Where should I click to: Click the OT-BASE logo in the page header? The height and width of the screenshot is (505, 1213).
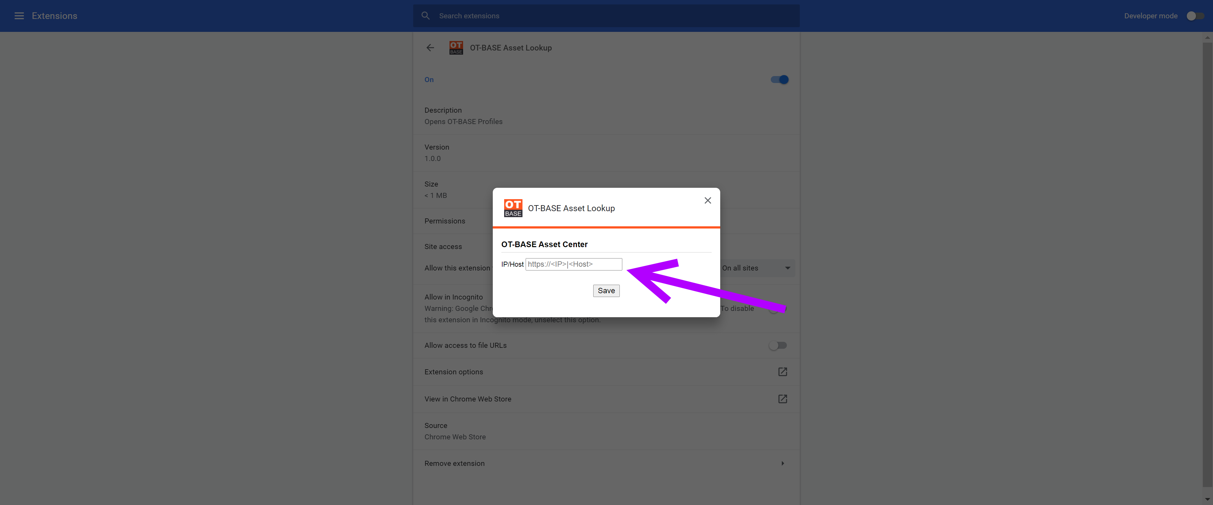point(456,48)
